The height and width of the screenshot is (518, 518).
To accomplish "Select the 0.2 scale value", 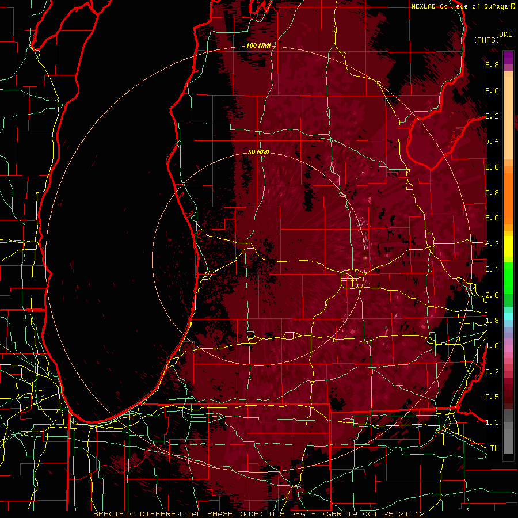I will pos(492,372).
